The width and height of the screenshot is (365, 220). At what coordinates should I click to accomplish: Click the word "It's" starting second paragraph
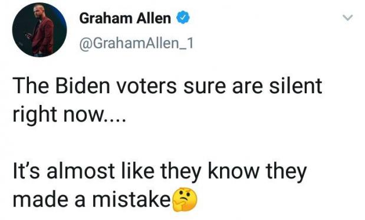click(27, 172)
